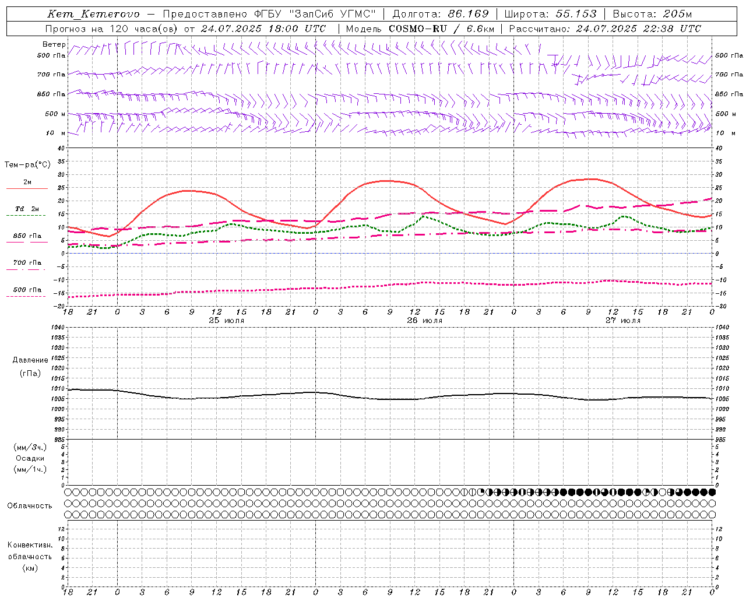Click the 'Модель COSMO-RU / 6.6км' label
Viewport: 746px width, 597px height.
pos(420,29)
